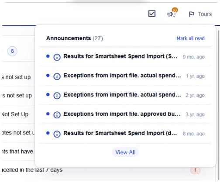Screen dimensions: 220x183
Task: Click the Mark all read link
Action: (190, 38)
